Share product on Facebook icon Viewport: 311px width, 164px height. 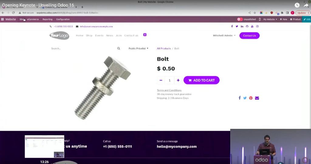point(239,98)
